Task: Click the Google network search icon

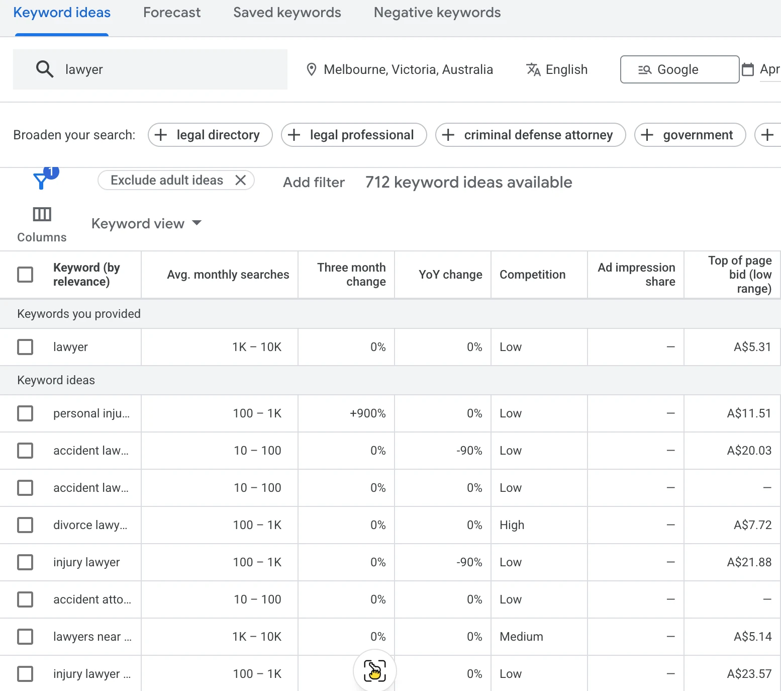Action: [645, 69]
